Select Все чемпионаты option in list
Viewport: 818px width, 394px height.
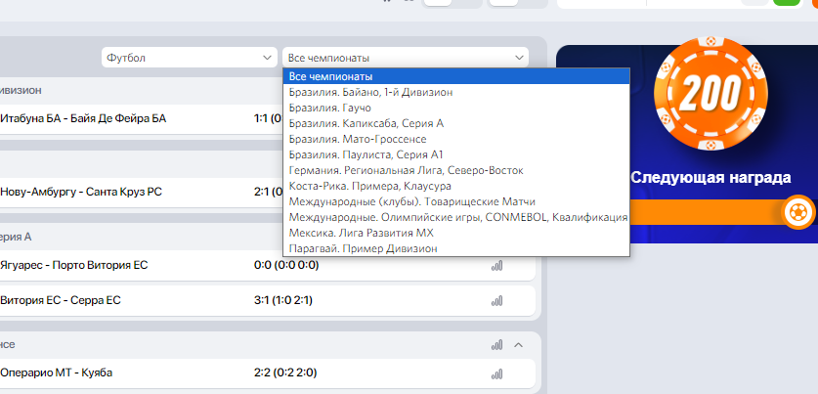(456, 76)
